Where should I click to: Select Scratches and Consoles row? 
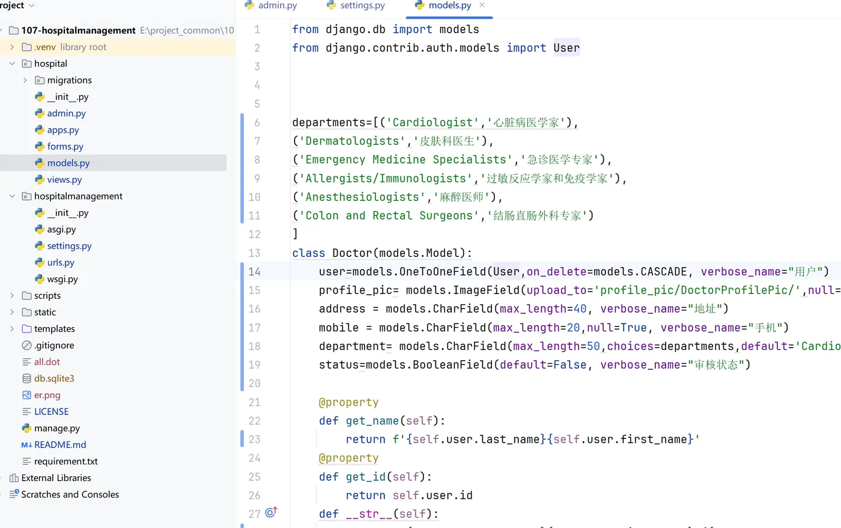117,494
